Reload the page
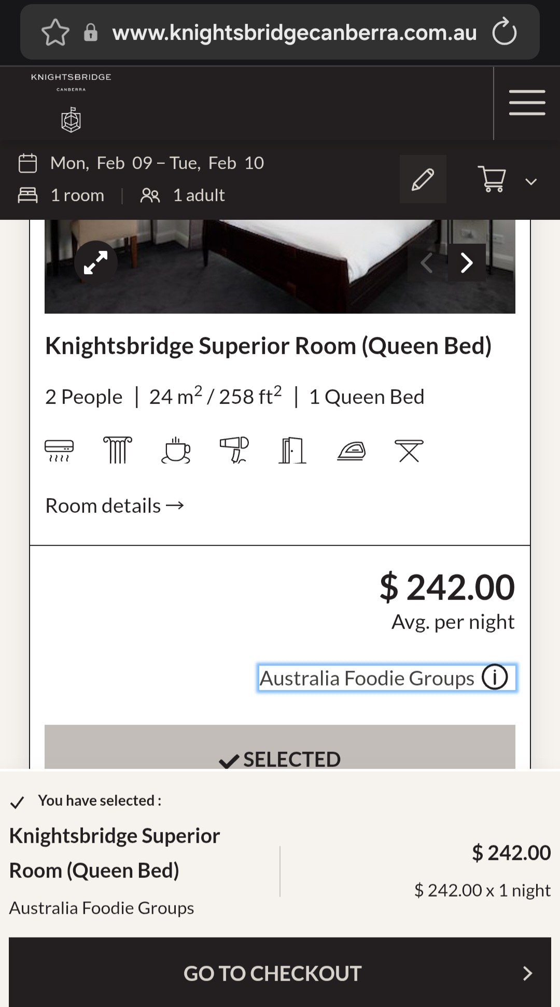Screen dimensions: 560x1007 click(x=504, y=33)
